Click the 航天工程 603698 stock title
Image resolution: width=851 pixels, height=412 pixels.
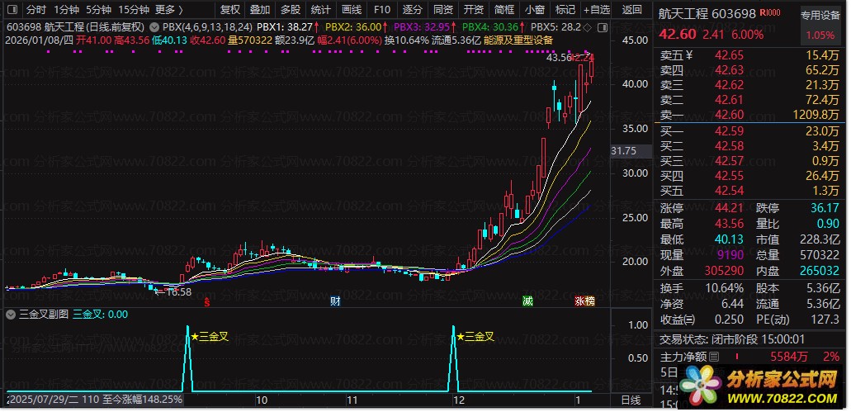pyautogui.click(x=707, y=14)
